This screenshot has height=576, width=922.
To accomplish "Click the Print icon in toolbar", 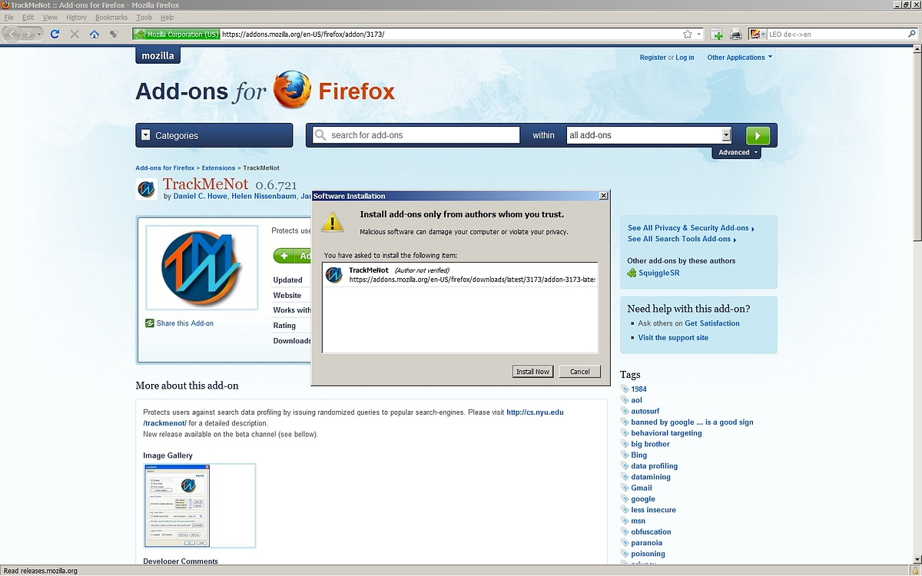I will [735, 34].
